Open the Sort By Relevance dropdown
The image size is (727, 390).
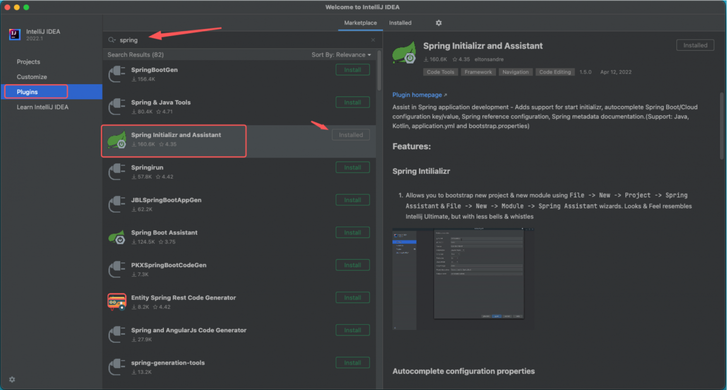point(341,54)
